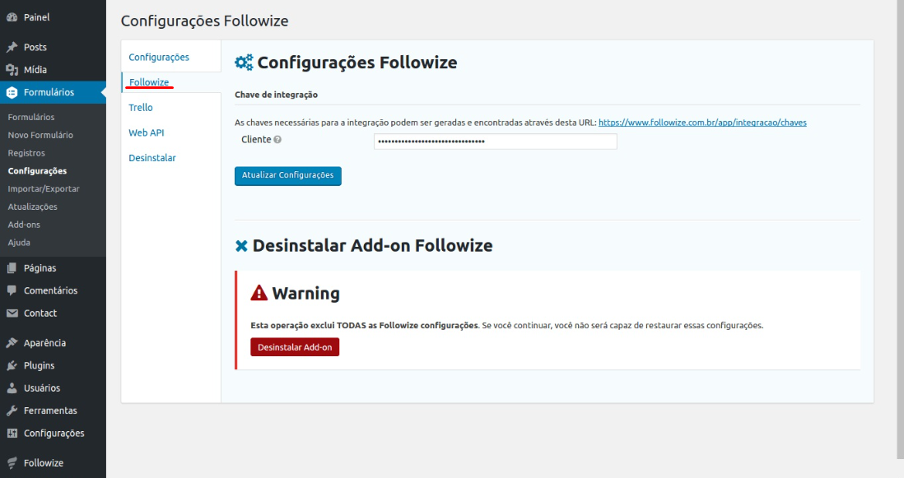The width and height of the screenshot is (904, 478).
Task: Open Mídia via its media icon
Action: click(x=12, y=70)
